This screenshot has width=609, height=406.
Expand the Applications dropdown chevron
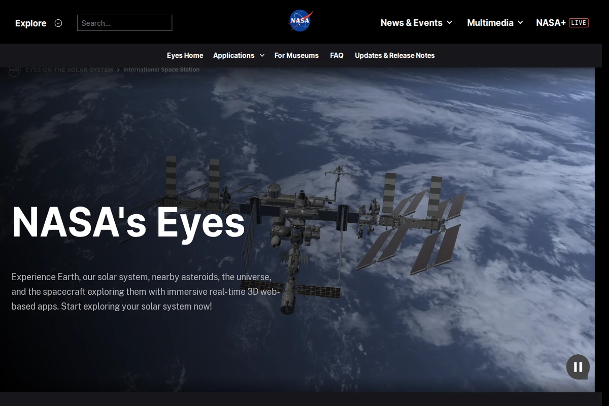point(262,55)
